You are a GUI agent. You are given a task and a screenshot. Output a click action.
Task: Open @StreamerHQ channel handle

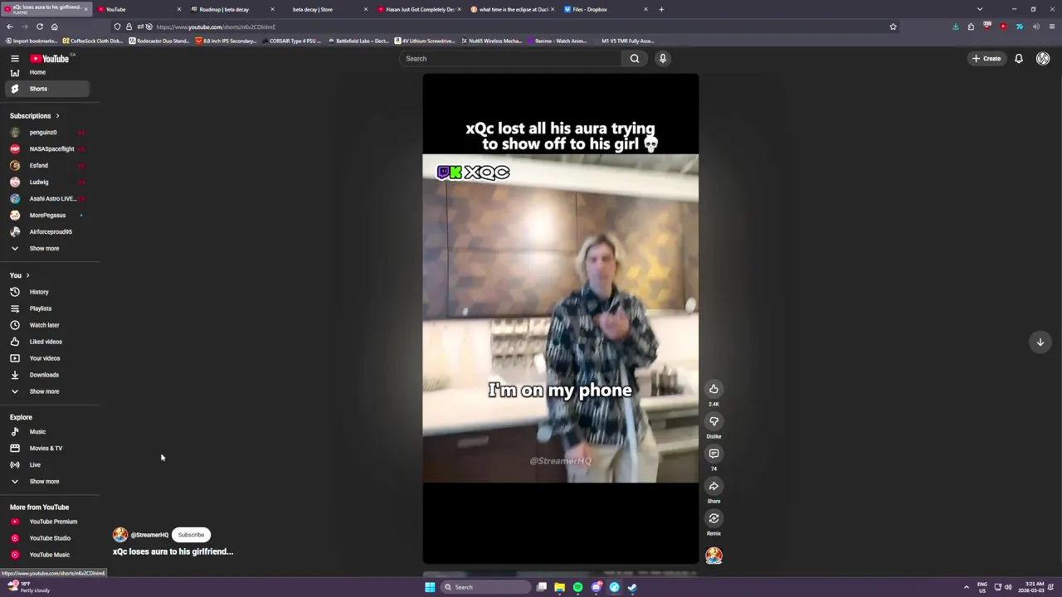tap(149, 535)
